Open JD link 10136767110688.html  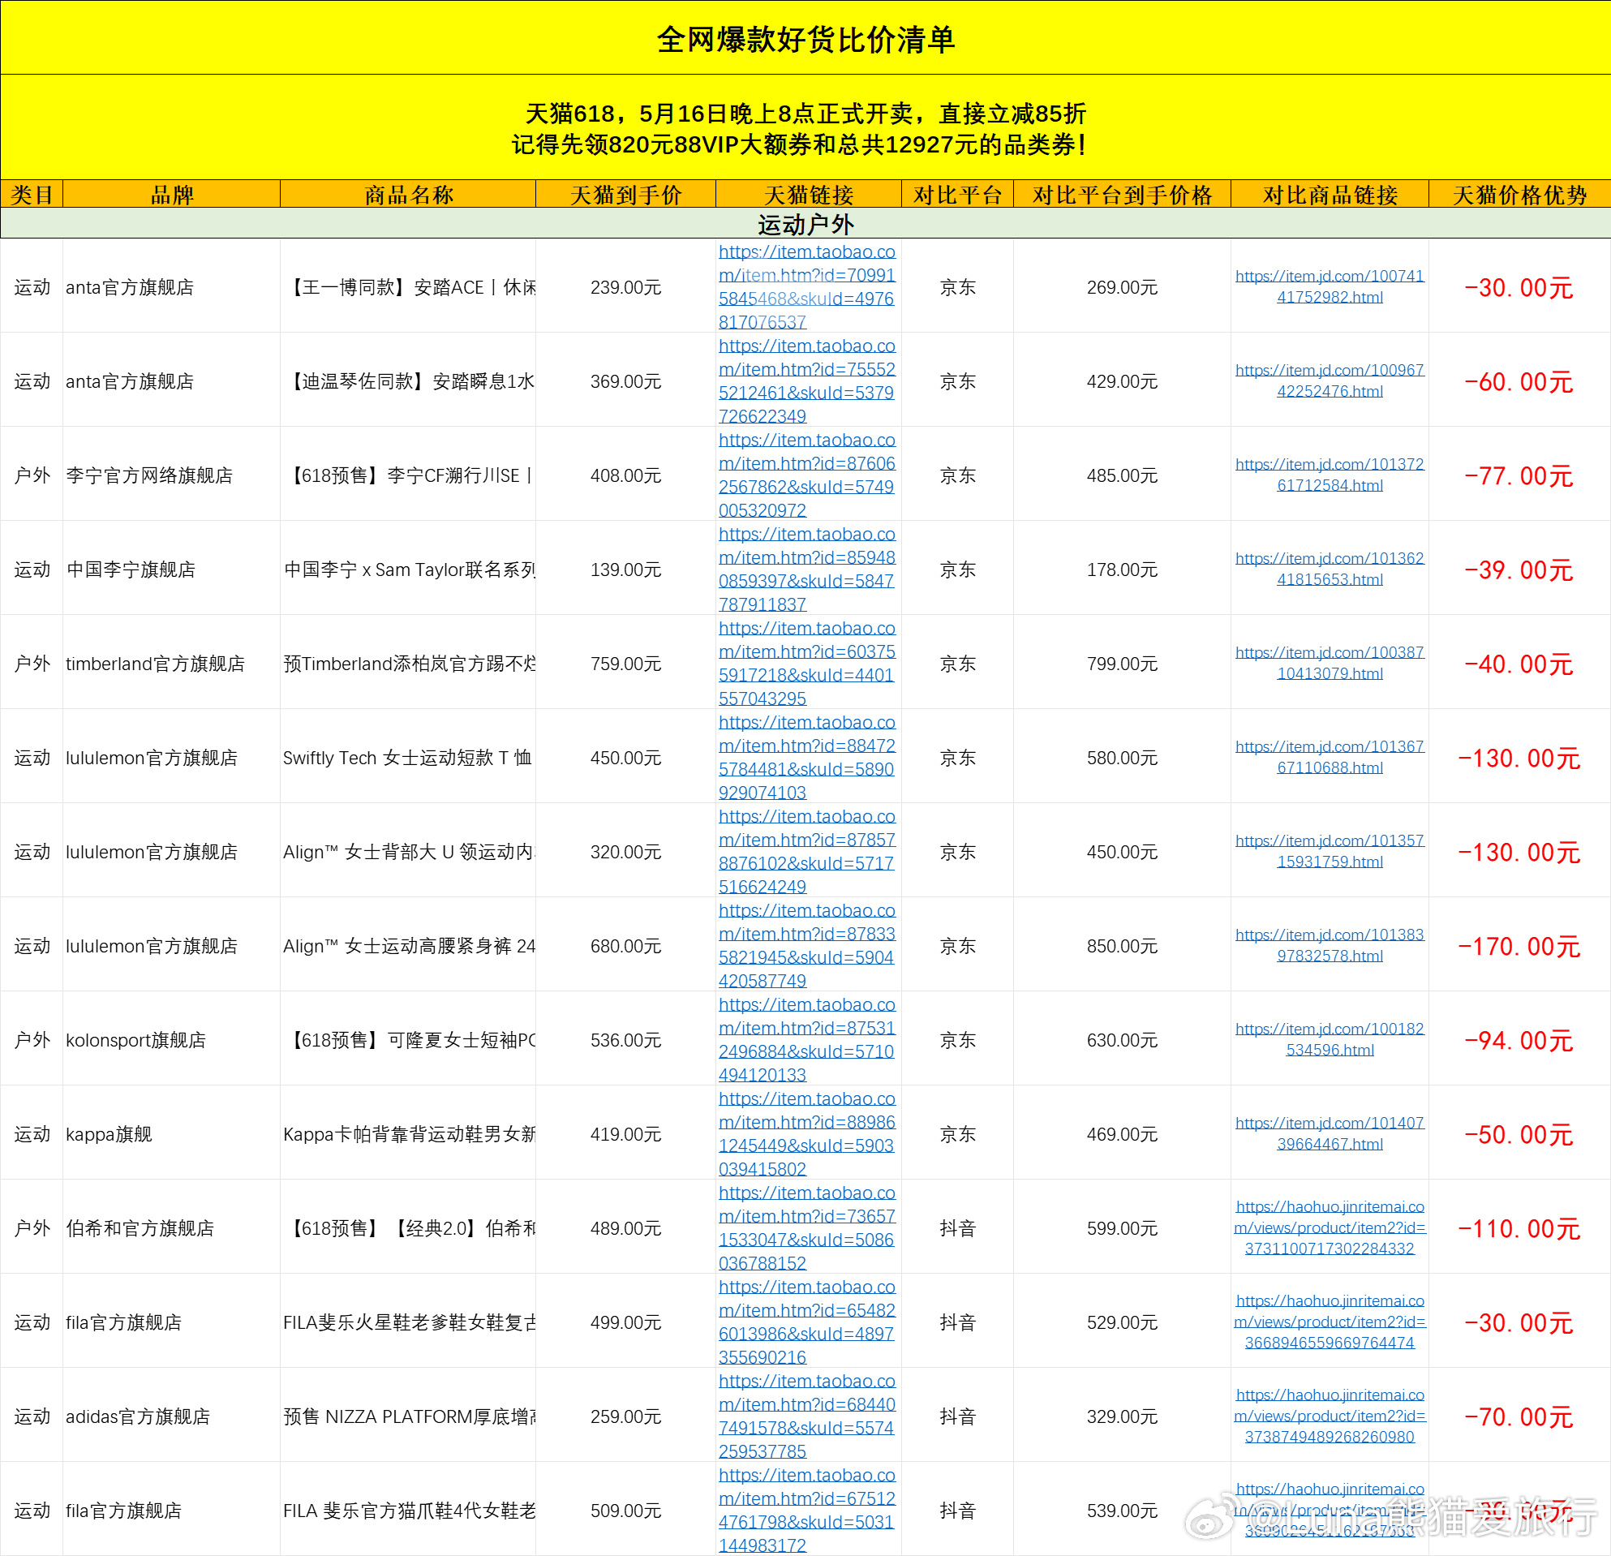pyautogui.click(x=1329, y=757)
